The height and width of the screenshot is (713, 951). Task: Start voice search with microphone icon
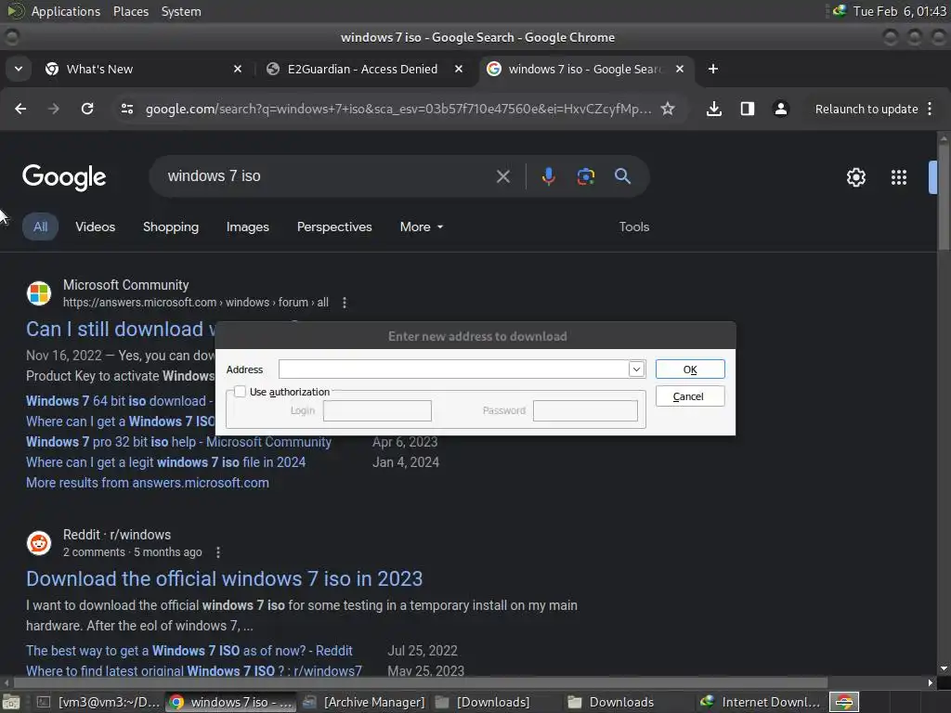548,176
